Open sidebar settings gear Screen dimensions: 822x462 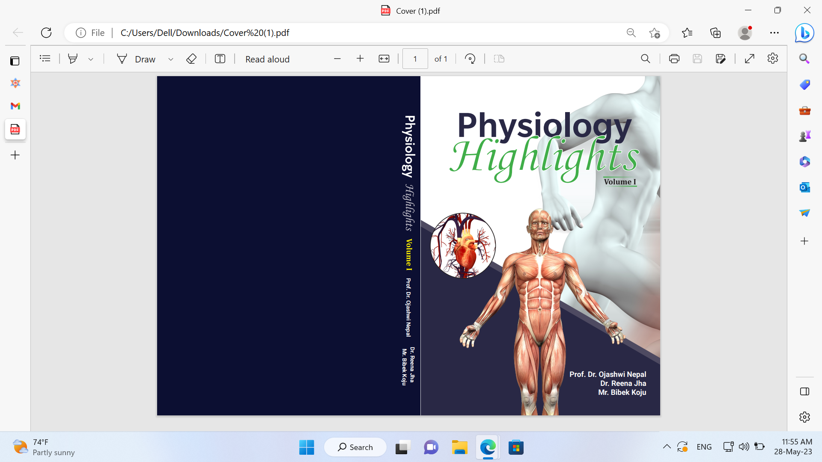(804, 417)
